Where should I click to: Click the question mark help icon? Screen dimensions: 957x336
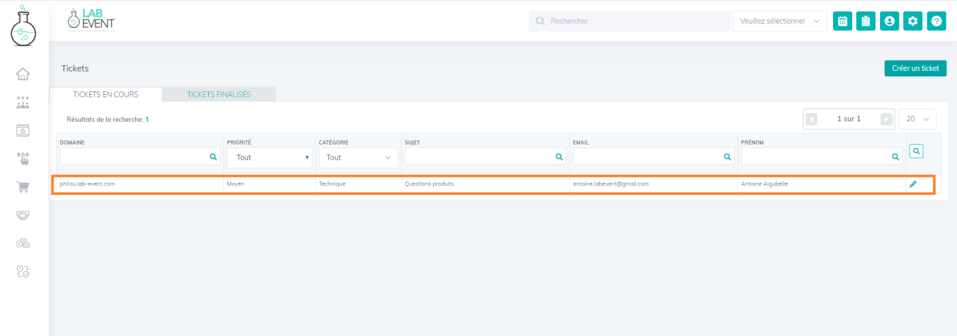[x=937, y=21]
